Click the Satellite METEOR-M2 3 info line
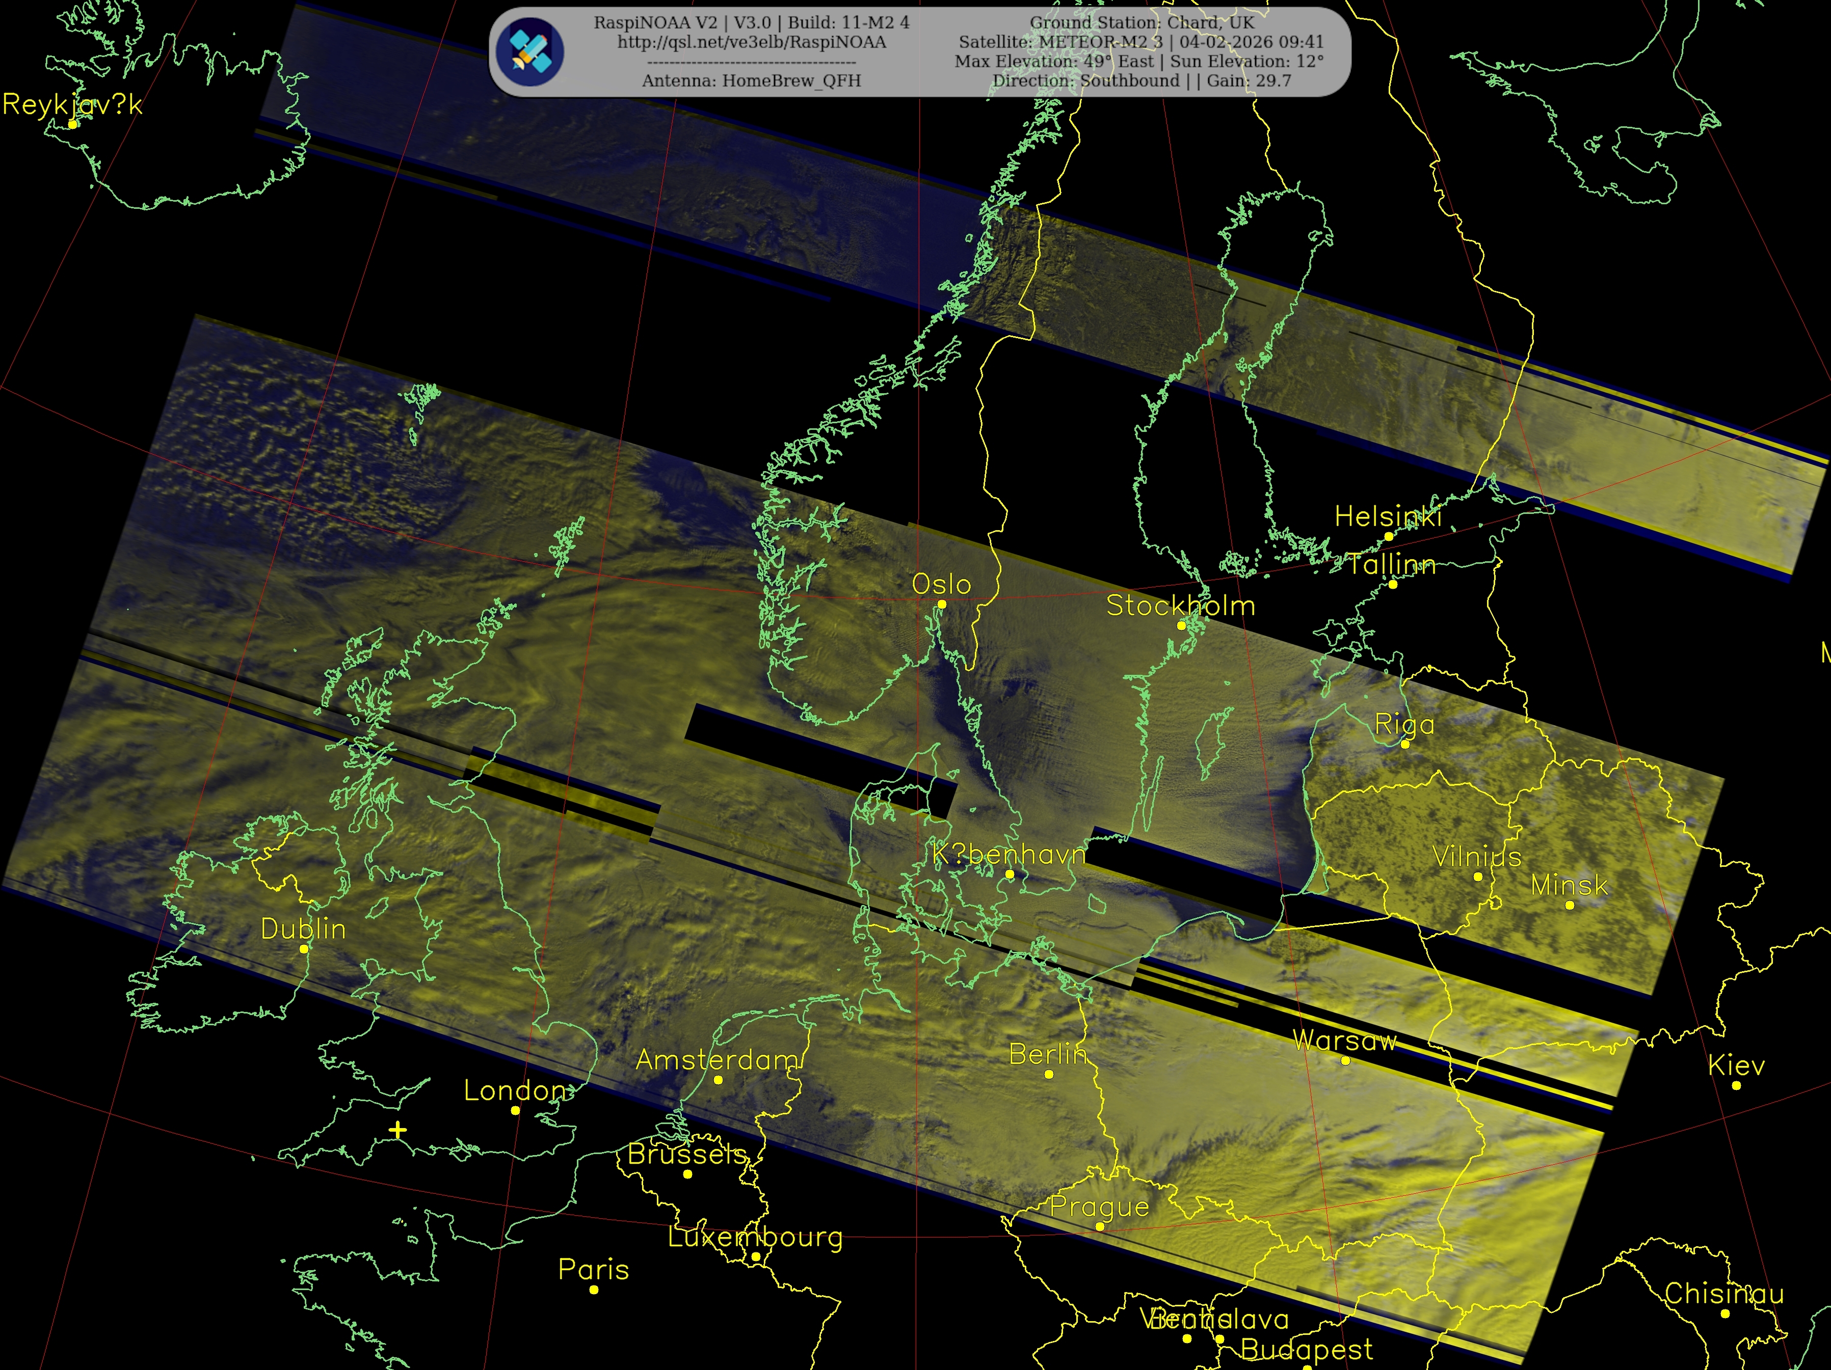This screenshot has width=1831, height=1370. [x=1140, y=42]
